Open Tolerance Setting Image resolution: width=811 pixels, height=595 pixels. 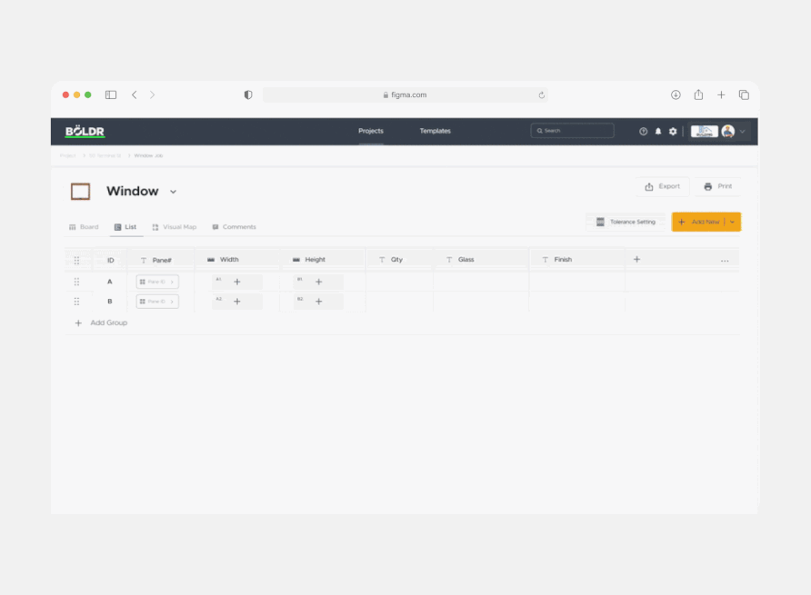pos(626,222)
